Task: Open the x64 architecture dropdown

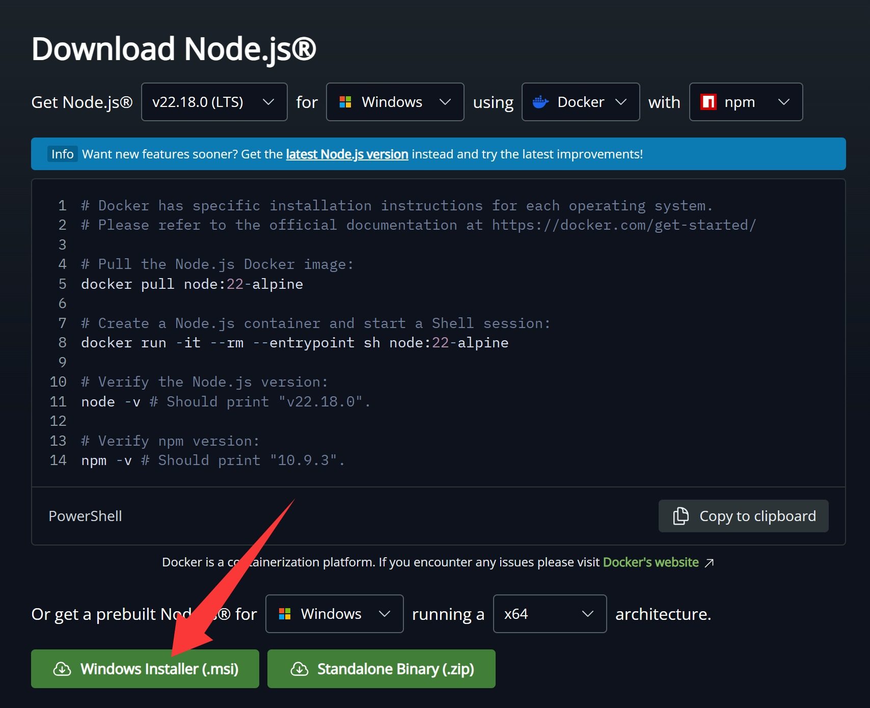Action: (x=550, y=614)
